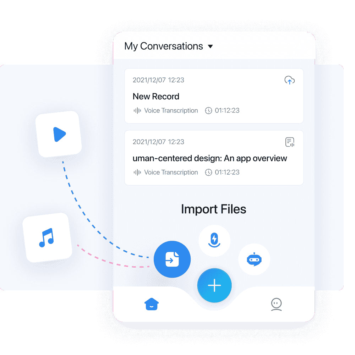Click the clock icon on the app overview card
This screenshot has width=355, height=355.
(208, 172)
